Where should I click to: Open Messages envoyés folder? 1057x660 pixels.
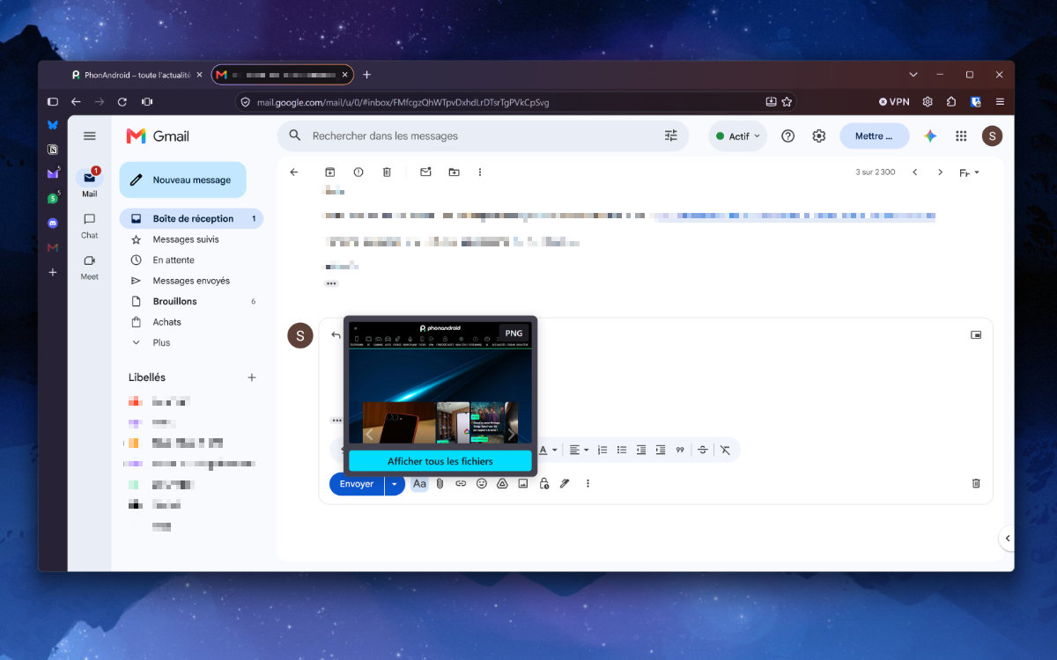(191, 281)
